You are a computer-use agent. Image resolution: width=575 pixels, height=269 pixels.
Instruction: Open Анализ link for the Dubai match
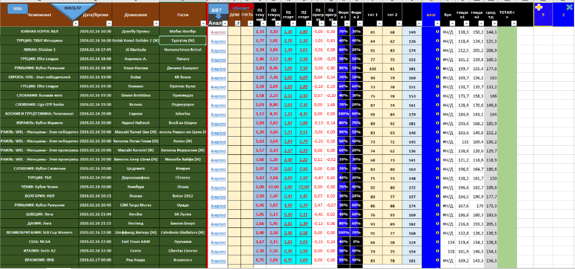[218, 77]
